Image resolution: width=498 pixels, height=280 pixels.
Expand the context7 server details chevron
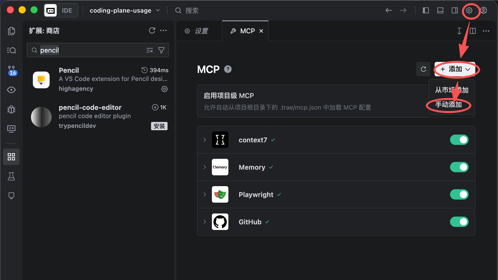pos(205,140)
